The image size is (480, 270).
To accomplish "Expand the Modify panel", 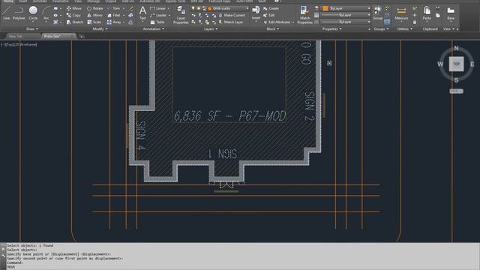I will coord(100,28).
